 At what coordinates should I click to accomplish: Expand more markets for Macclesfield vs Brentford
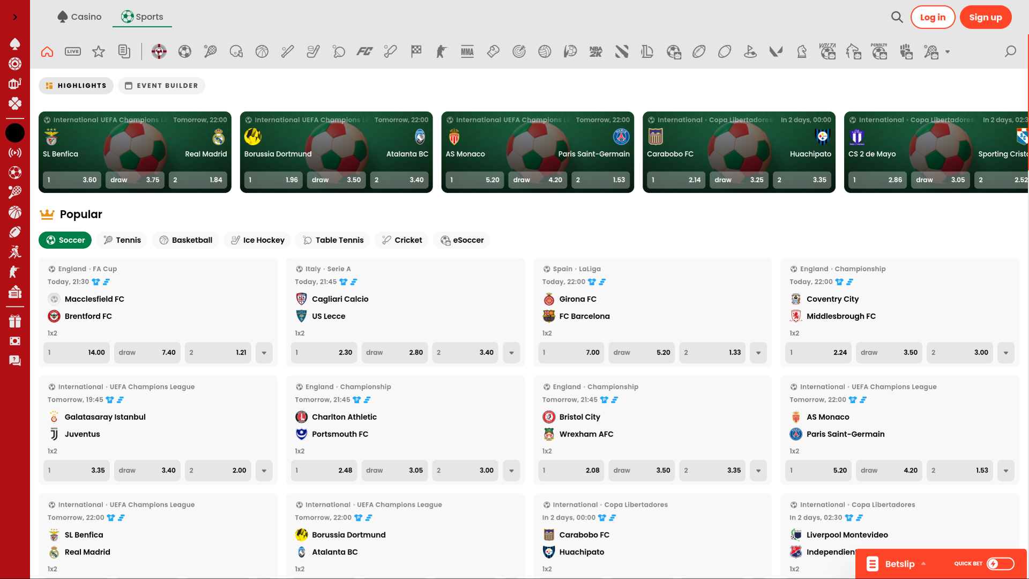coord(264,352)
